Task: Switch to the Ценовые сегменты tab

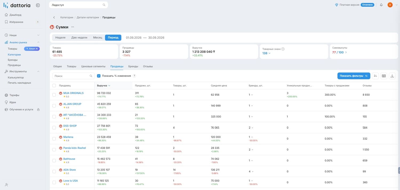Action: pos(93,66)
